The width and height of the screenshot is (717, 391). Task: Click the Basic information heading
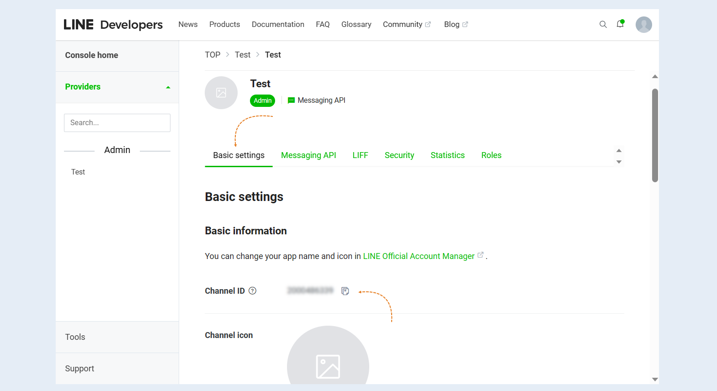pyautogui.click(x=246, y=231)
